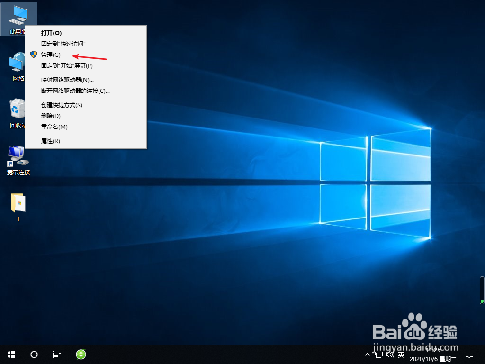Open the network status tray icon
Viewport: 485px width, 364px height.
click(x=379, y=355)
